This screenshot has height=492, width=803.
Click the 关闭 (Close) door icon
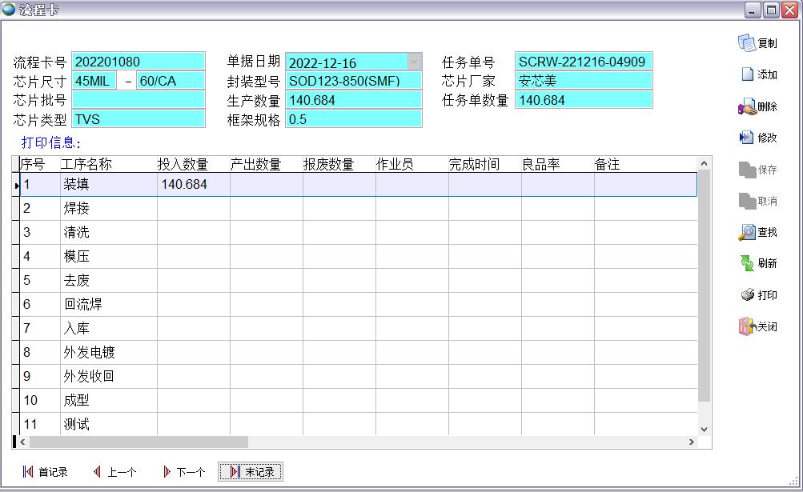pyautogui.click(x=757, y=326)
